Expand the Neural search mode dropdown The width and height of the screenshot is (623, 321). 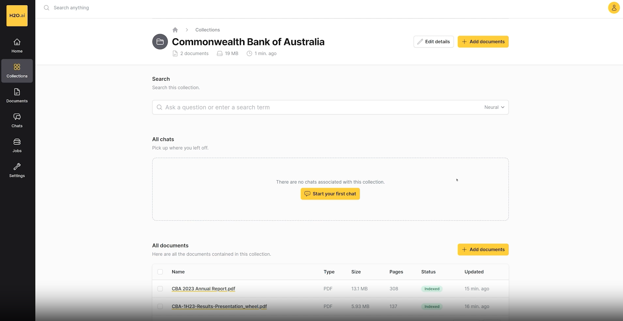494,107
